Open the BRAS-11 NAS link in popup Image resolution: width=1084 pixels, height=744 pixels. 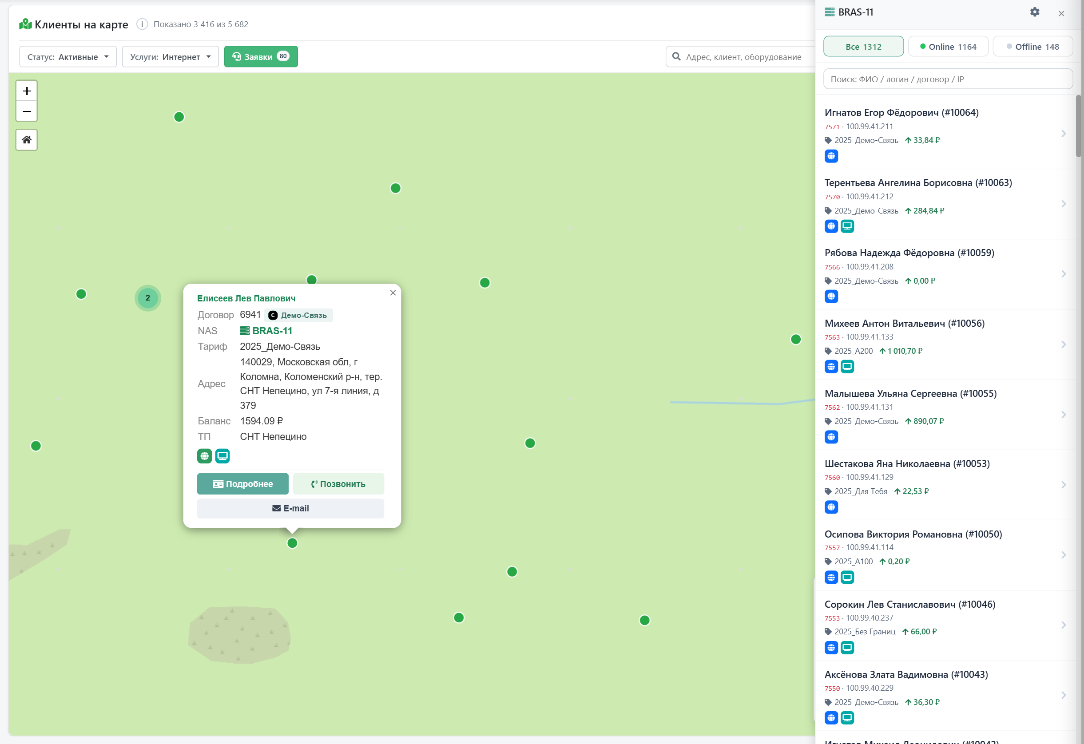point(266,331)
